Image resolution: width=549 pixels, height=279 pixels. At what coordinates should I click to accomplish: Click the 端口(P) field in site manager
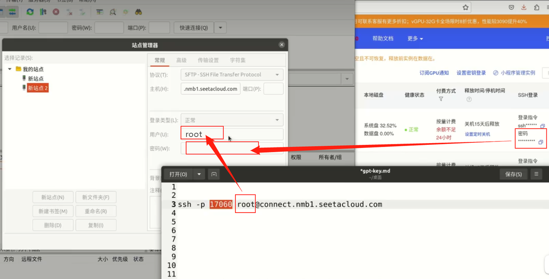coord(273,89)
